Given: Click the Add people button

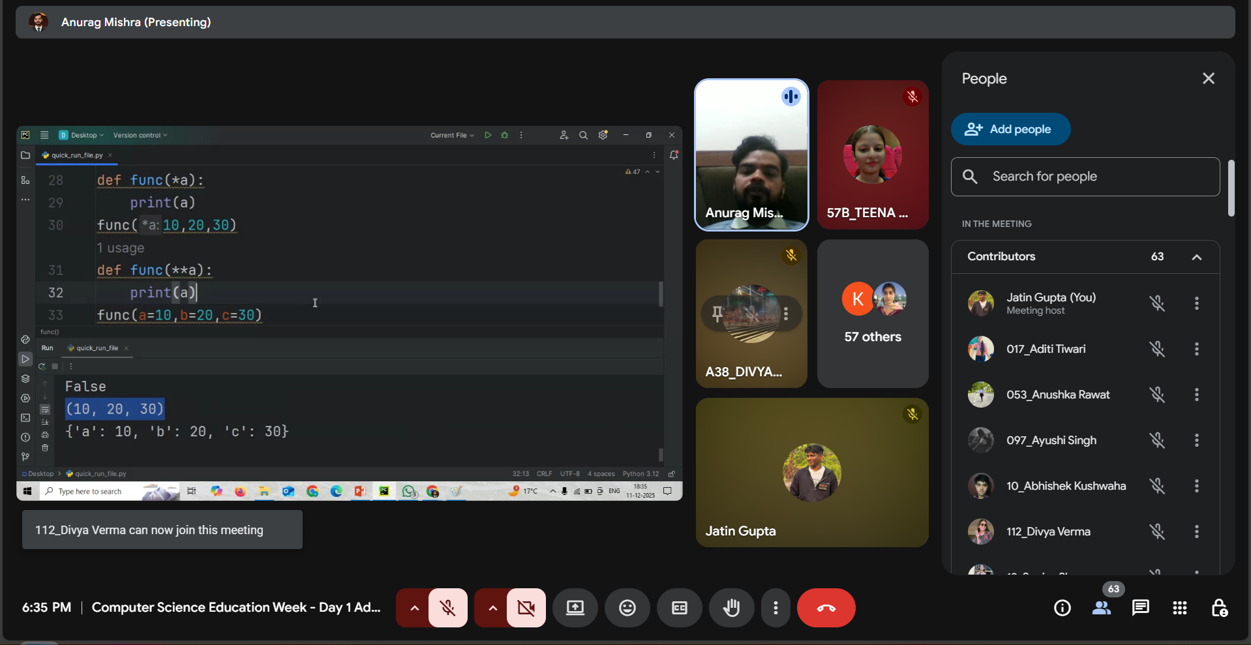Looking at the screenshot, I should pyautogui.click(x=1010, y=129).
